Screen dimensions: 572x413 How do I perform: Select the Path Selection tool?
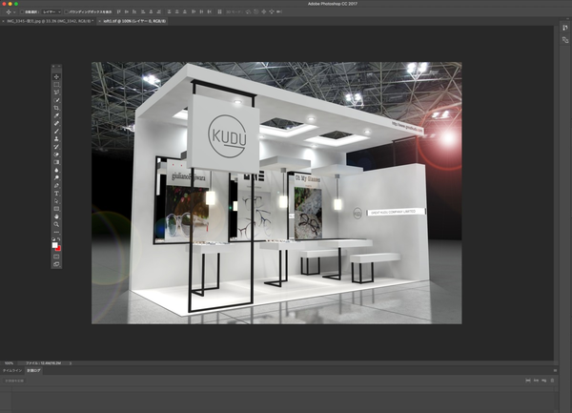click(x=56, y=201)
